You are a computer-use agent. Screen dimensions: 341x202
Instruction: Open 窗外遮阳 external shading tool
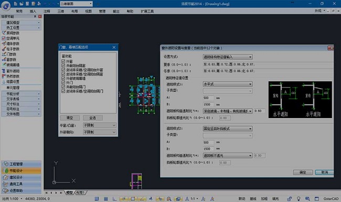click(10, 71)
